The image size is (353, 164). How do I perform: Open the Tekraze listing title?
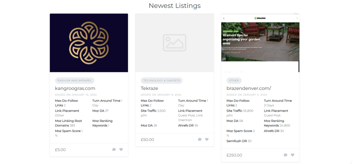[150, 88]
